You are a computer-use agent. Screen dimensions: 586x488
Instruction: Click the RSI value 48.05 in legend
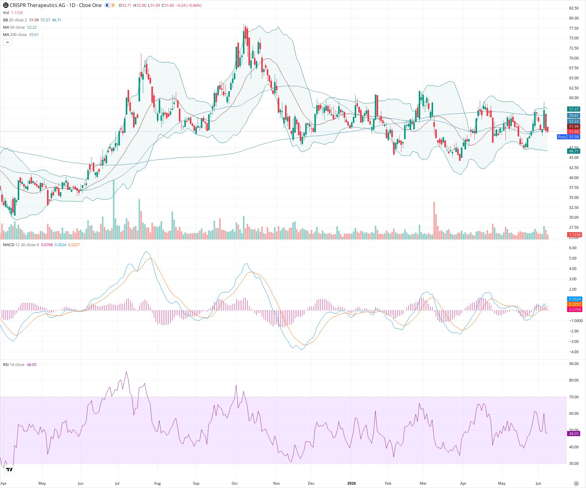pos(31,364)
